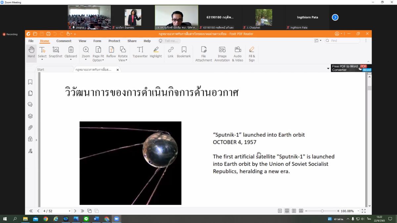Activate the SnapShot tool
The image size is (397, 223).
[56, 52]
